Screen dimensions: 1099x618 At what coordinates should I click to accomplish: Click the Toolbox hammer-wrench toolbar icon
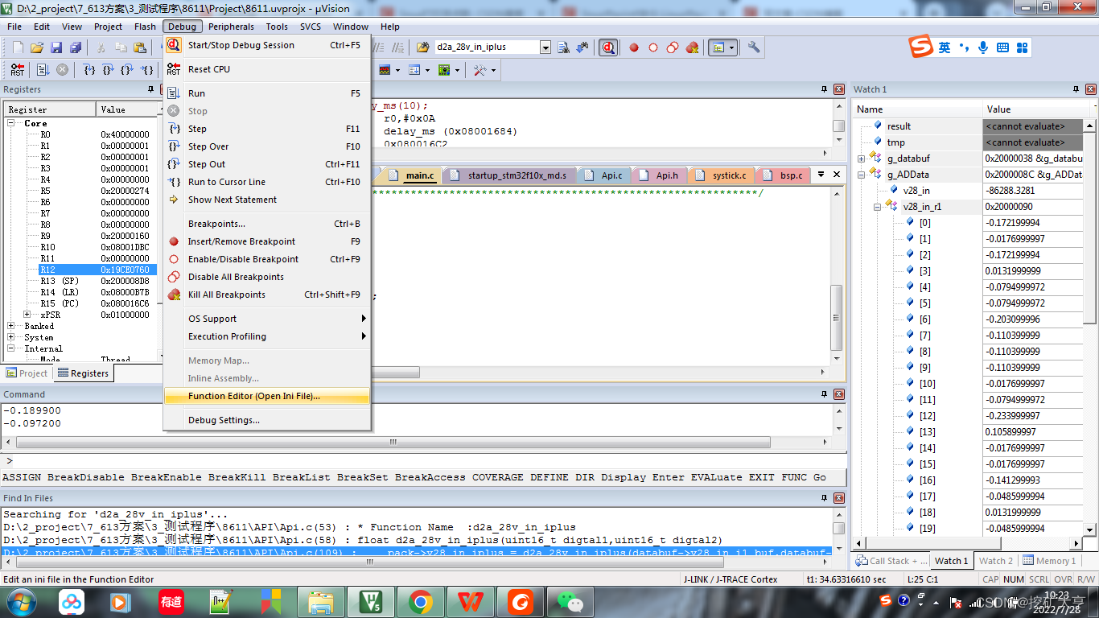tap(480, 70)
